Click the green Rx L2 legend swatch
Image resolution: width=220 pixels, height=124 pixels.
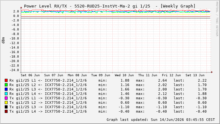(6, 85)
